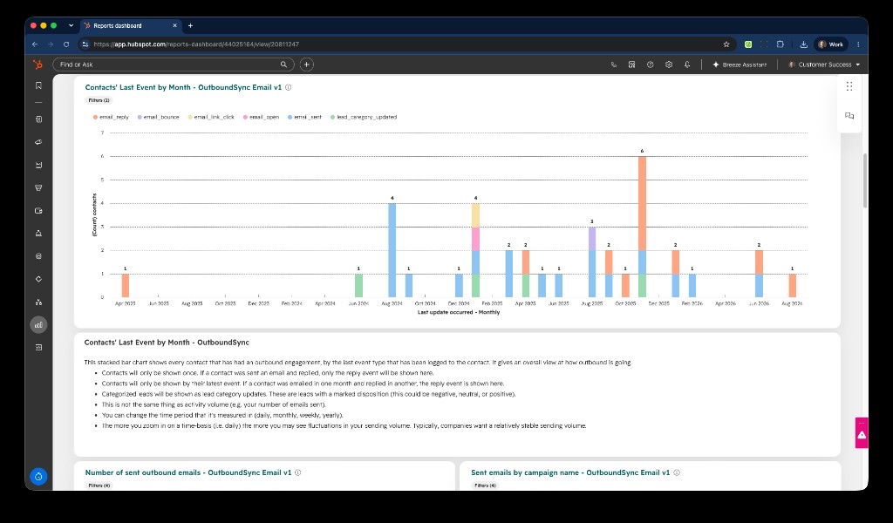Screen dimensions: 893x523
Task: Open Contacts' Last Event by Month report title
Action: click(x=183, y=87)
